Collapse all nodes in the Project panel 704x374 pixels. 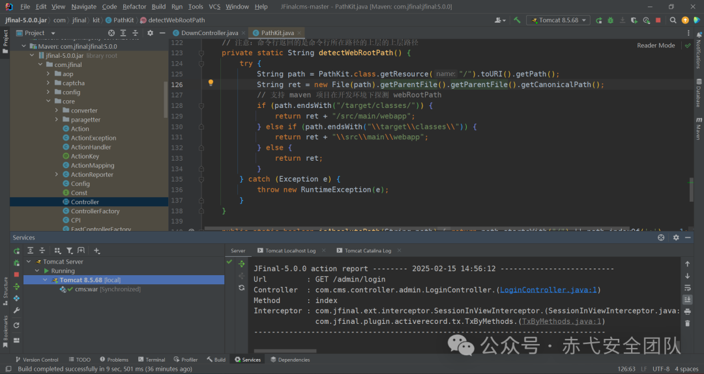coord(135,33)
